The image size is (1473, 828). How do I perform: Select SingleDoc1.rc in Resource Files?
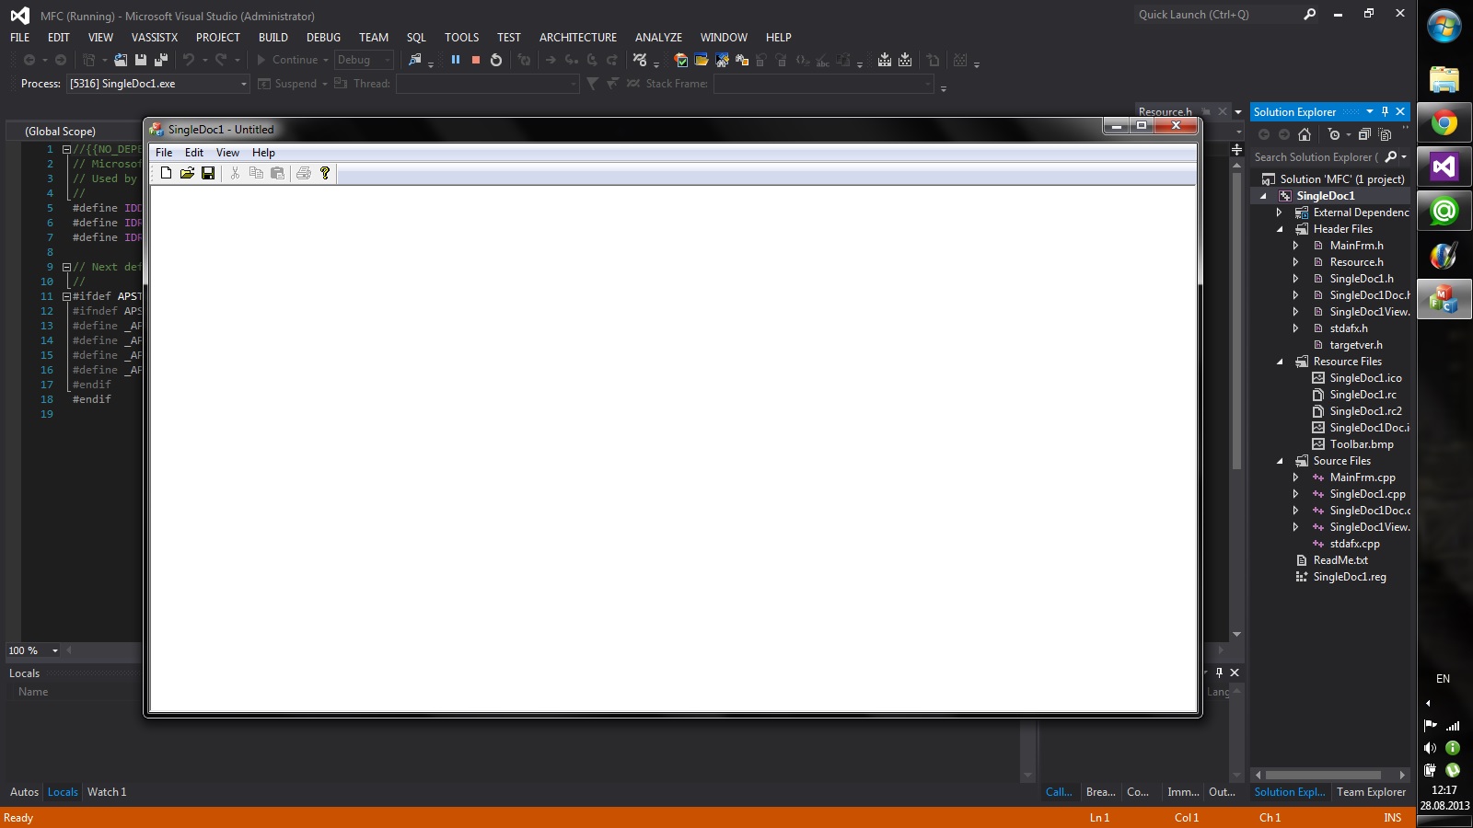pos(1363,395)
